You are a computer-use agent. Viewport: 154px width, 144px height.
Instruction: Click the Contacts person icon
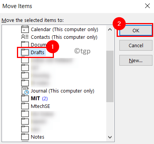click(25, 37)
